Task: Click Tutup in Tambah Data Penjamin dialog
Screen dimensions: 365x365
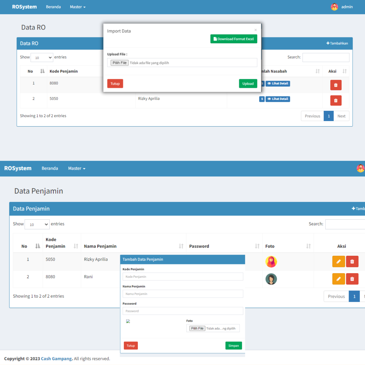Action: pyautogui.click(x=131, y=346)
